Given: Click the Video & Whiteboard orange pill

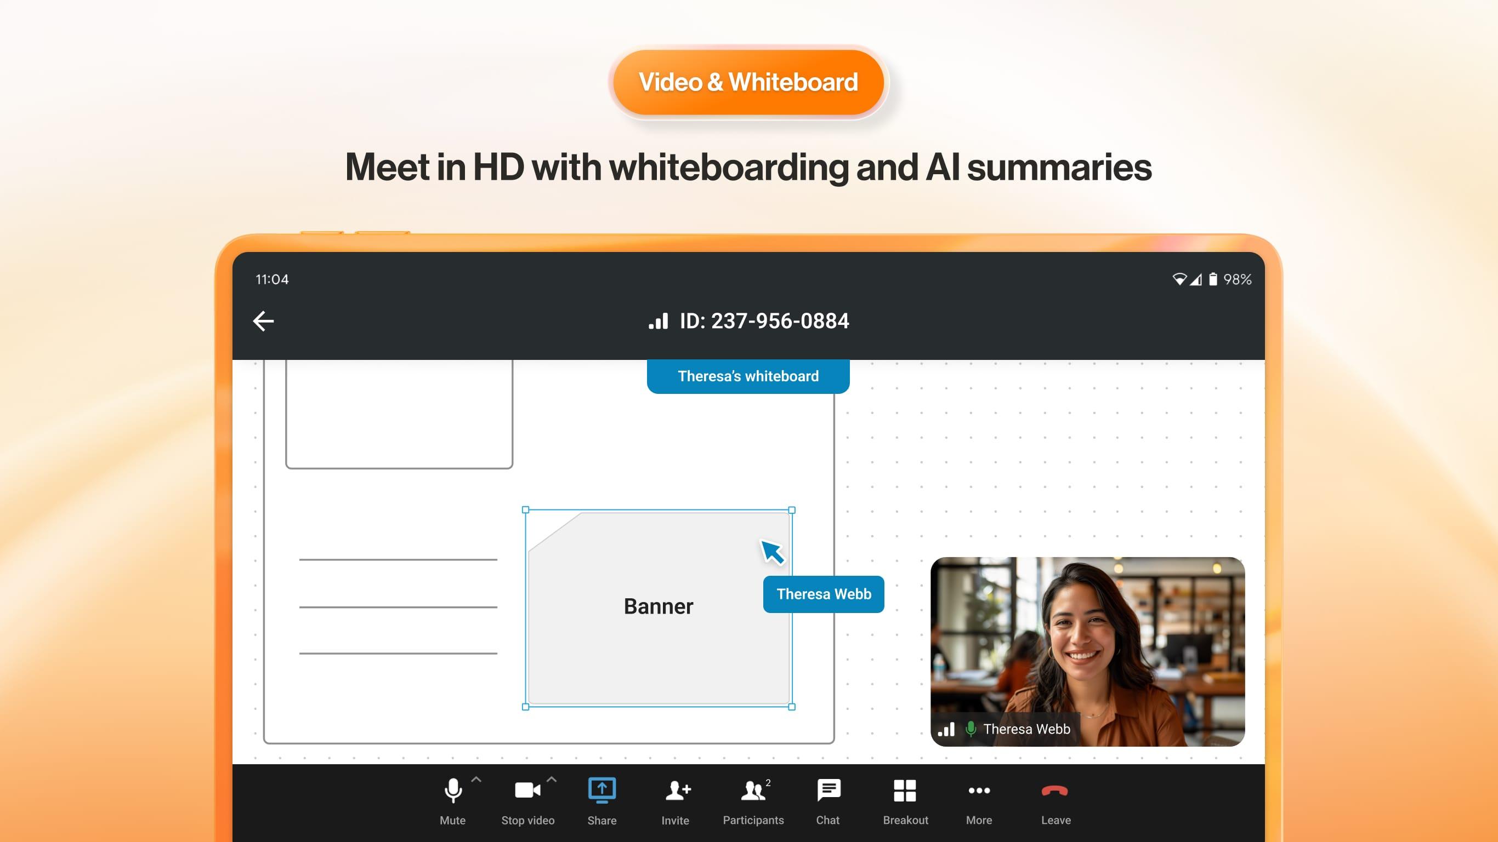Looking at the screenshot, I should [x=748, y=82].
